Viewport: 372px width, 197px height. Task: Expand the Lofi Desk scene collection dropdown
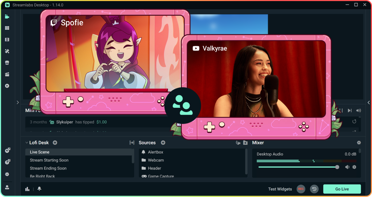(x=27, y=143)
